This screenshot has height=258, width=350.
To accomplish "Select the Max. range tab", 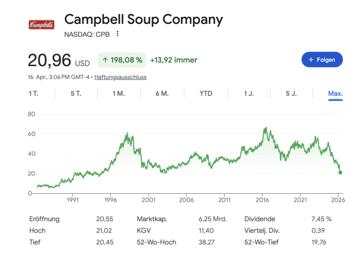I will [x=335, y=93].
